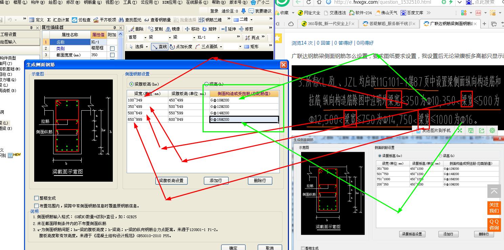Click the back-to-top arrow button

494,191
